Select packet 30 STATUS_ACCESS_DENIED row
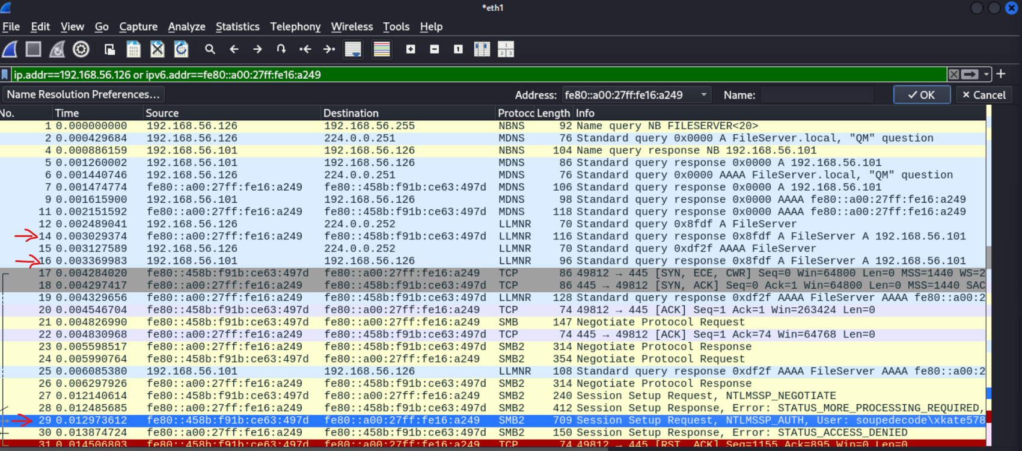Viewport: 1022px width, 451px height. [493, 432]
